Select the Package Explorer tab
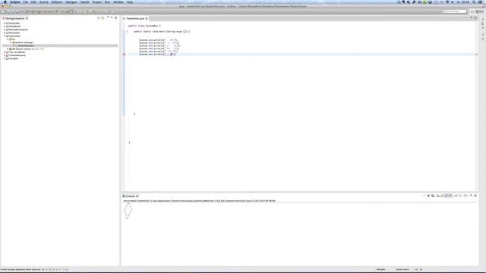486x273 pixels. [15, 18]
